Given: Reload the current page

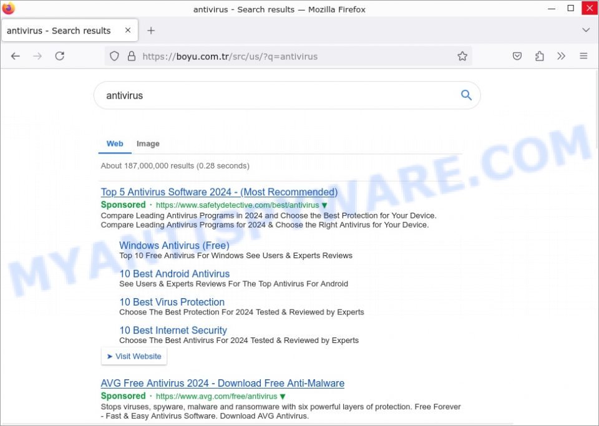Looking at the screenshot, I should tap(60, 57).
